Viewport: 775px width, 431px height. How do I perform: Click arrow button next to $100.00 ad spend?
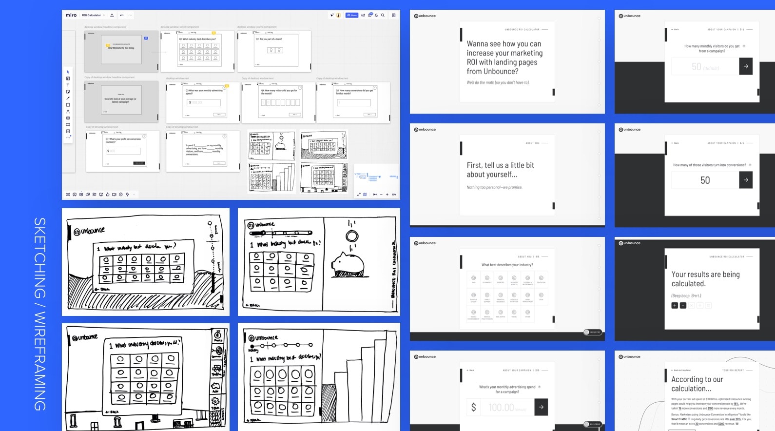[541, 407]
